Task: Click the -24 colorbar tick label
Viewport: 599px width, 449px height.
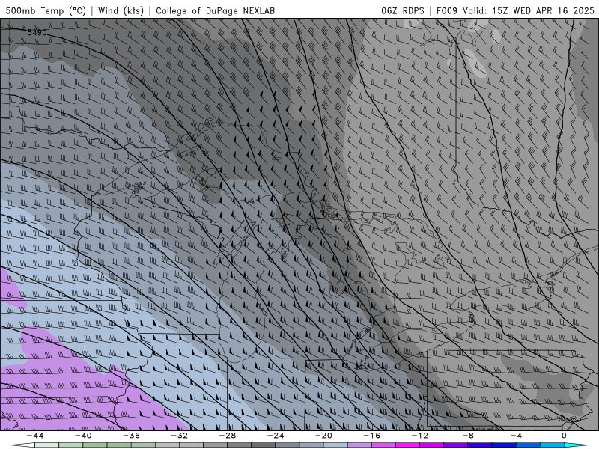Action: [x=276, y=436]
